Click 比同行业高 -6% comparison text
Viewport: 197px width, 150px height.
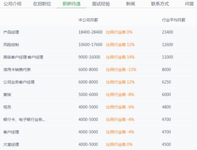(120, 107)
